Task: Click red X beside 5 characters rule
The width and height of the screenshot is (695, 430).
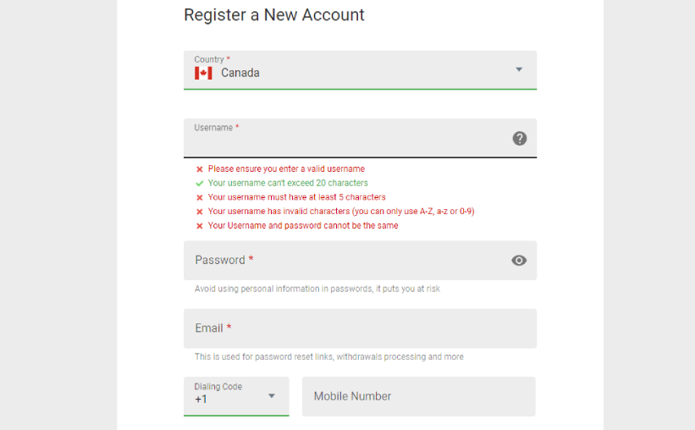Action: (x=200, y=197)
